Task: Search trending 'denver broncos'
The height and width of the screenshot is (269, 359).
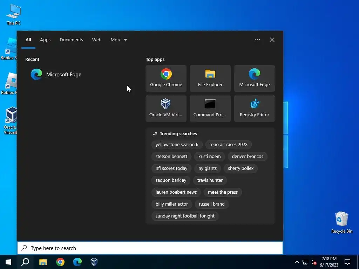Action: tap(248, 157)
